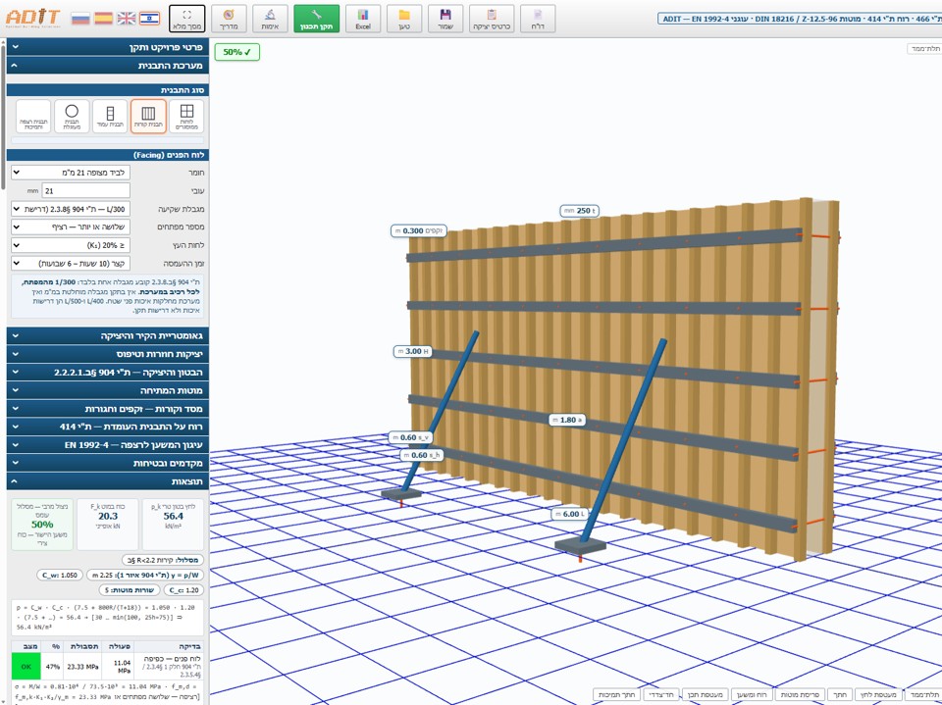
Task: Expand studs and walers (מסד וקורות) section
Action: 108,408
